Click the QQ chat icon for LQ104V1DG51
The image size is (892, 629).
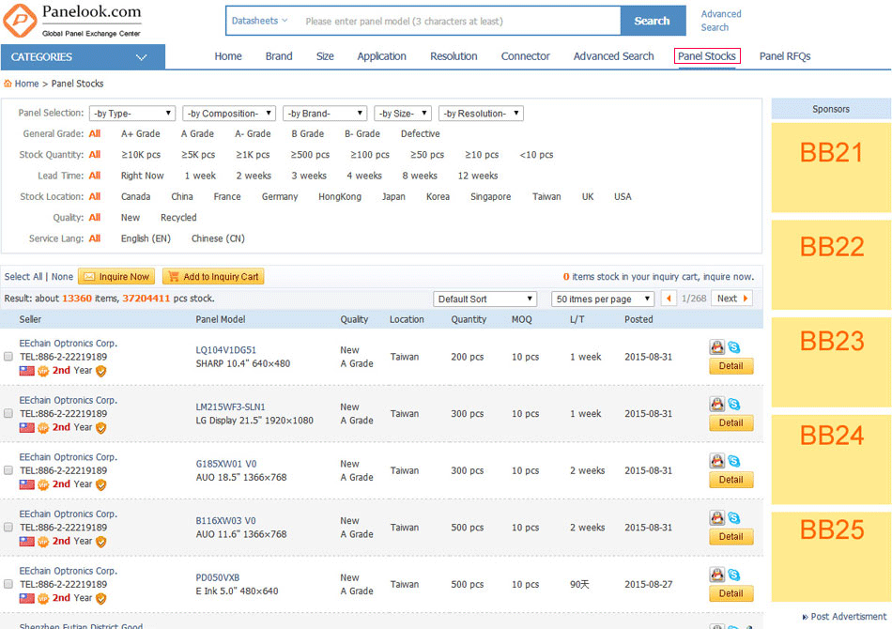click(x=716, y=348)
